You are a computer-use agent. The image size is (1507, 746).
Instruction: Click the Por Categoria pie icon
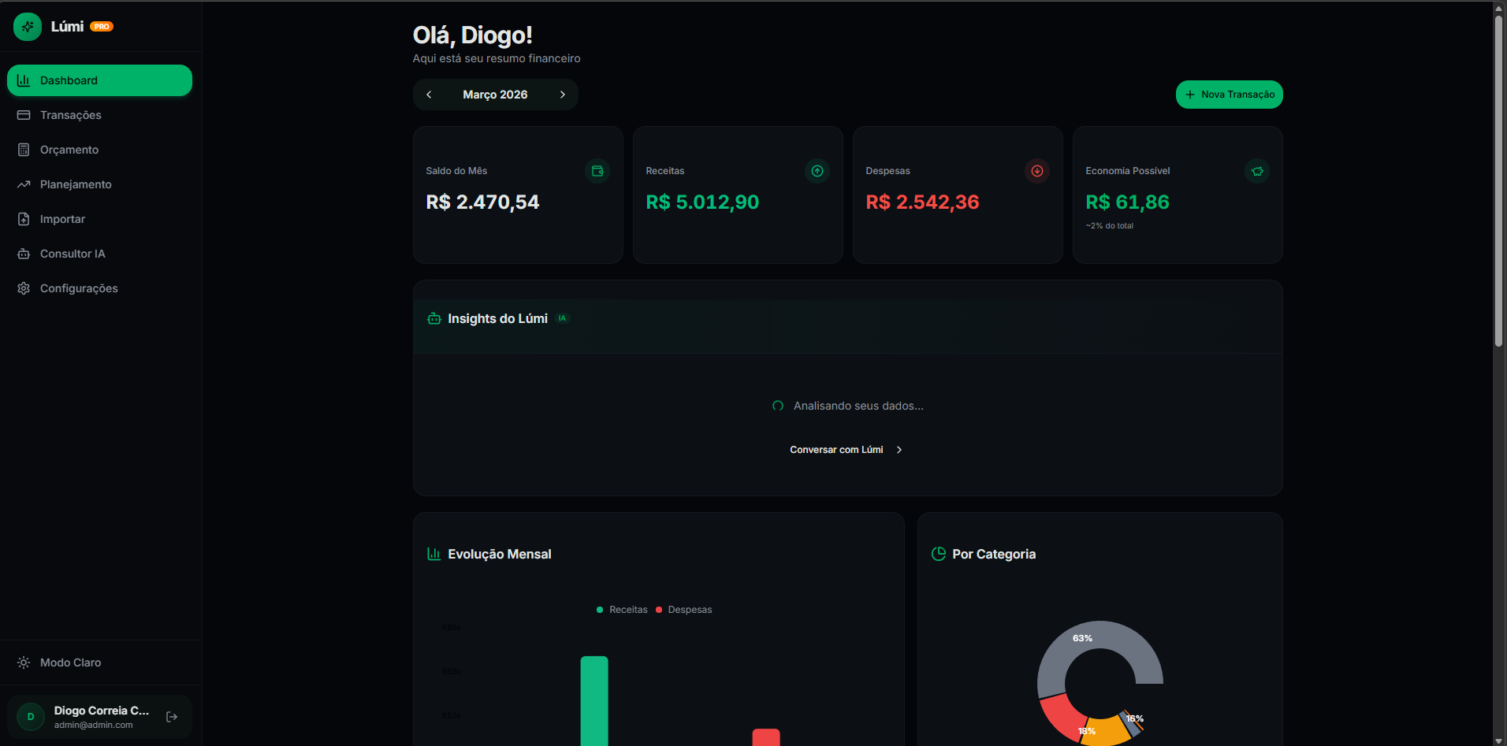coord(939,554)
